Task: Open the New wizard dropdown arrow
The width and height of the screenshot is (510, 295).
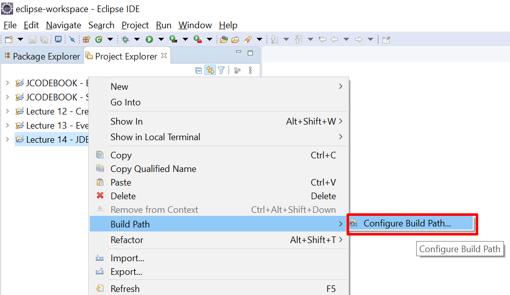Action: tap(20, 40)
